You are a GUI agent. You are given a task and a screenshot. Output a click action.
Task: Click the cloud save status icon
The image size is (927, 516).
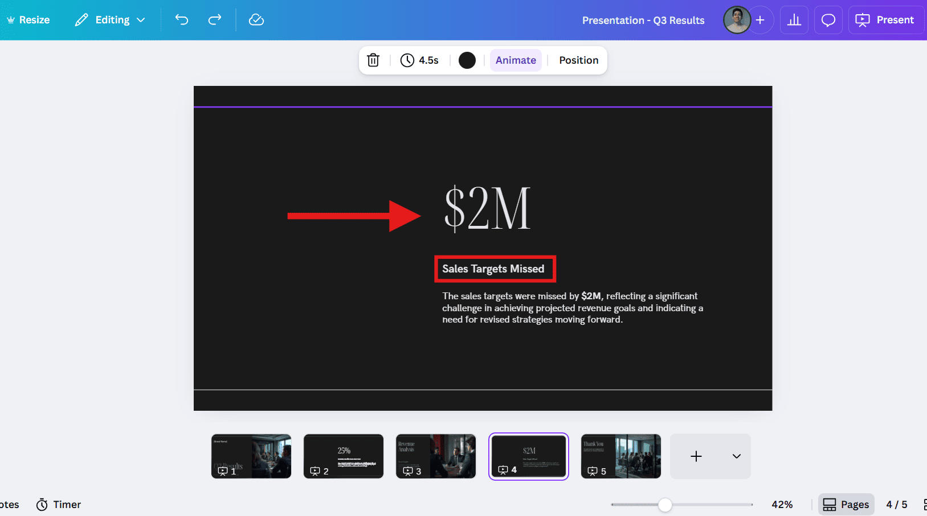click(x=256, y=20)
